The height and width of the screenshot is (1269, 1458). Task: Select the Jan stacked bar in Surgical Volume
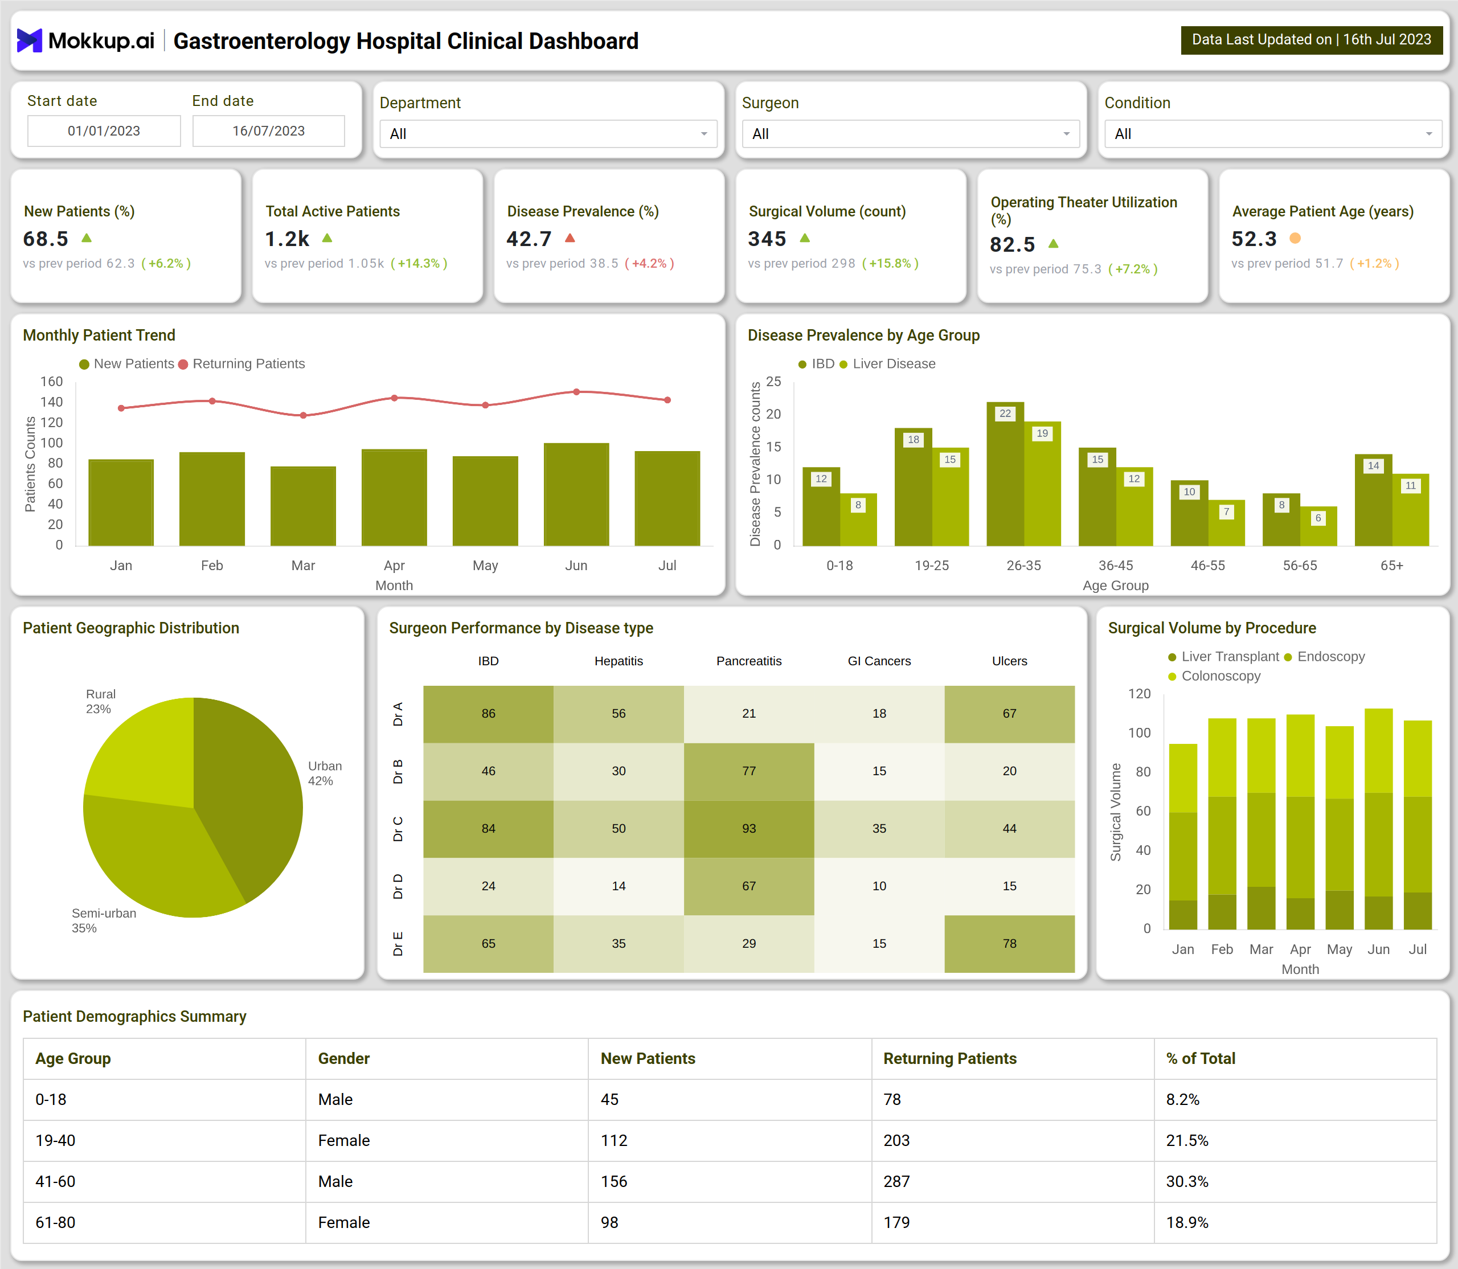coord(1182,836)
